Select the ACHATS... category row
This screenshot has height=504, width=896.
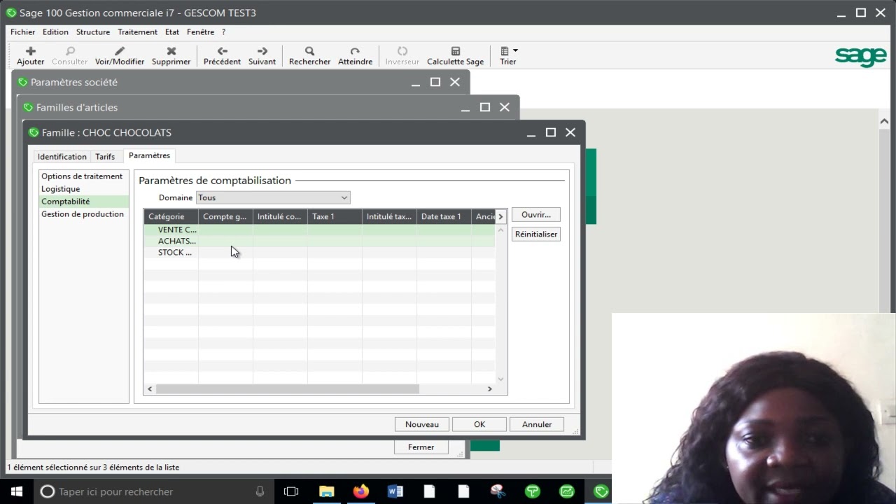(319, 241)
